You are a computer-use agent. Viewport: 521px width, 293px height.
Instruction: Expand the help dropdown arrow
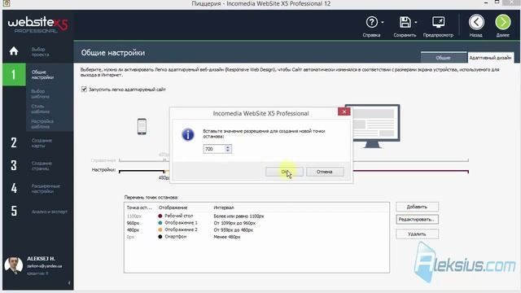[383, 23]
